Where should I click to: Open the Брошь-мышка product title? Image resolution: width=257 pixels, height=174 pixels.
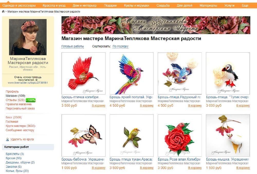tap(227, 159)
